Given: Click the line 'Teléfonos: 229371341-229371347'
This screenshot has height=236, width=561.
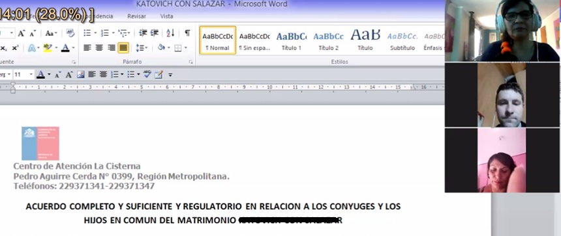Looking at the screenshot, I should (84, 186).
